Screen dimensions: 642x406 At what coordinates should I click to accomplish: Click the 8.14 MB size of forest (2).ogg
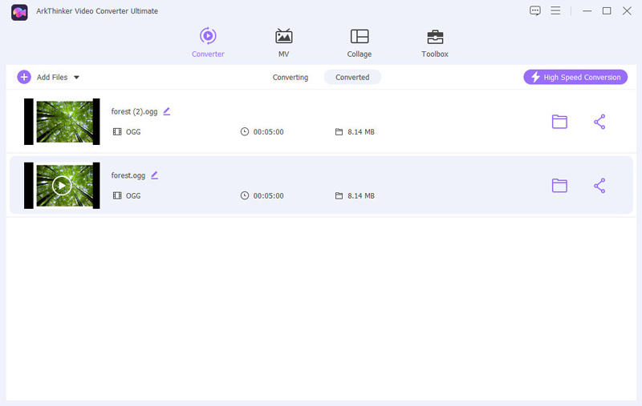361,132
